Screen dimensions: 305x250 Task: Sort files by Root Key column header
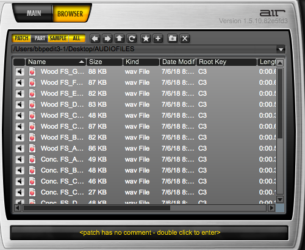pyautogui.click(x=226, y=62)
